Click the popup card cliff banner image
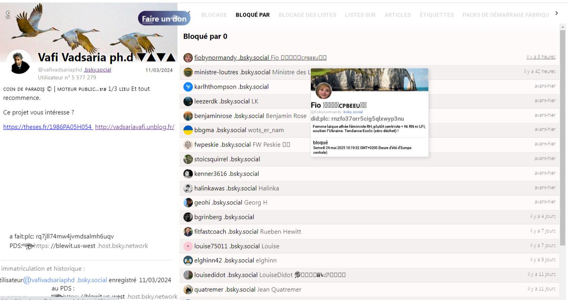The image size is (568, 300). pyautogui.click(x=370, y=80)
